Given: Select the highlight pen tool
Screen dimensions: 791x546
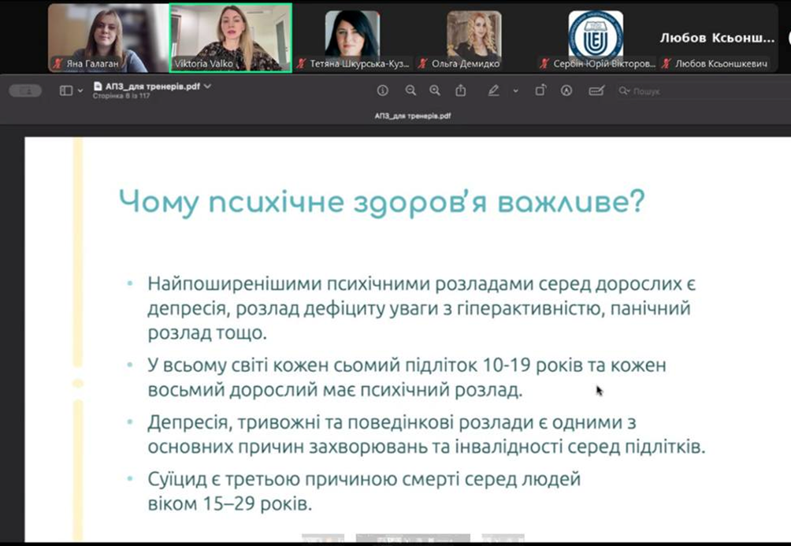Looking at the screenshot, I should pyautogui.click(x=493, y=91).
